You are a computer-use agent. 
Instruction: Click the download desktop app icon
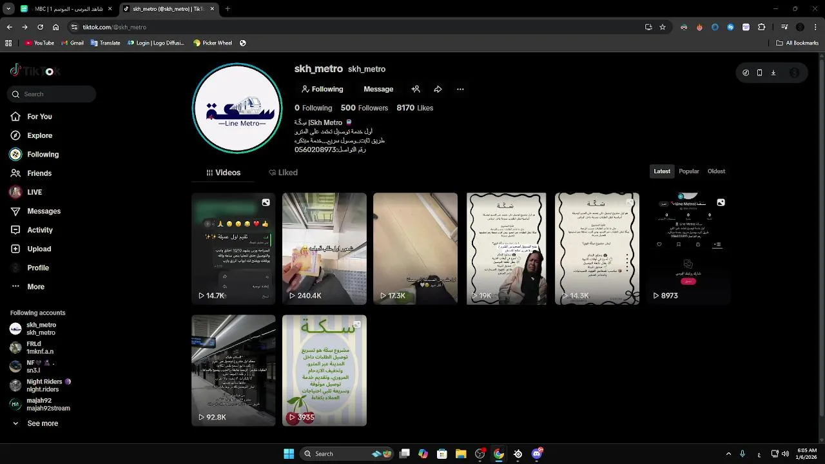[773, 73]
